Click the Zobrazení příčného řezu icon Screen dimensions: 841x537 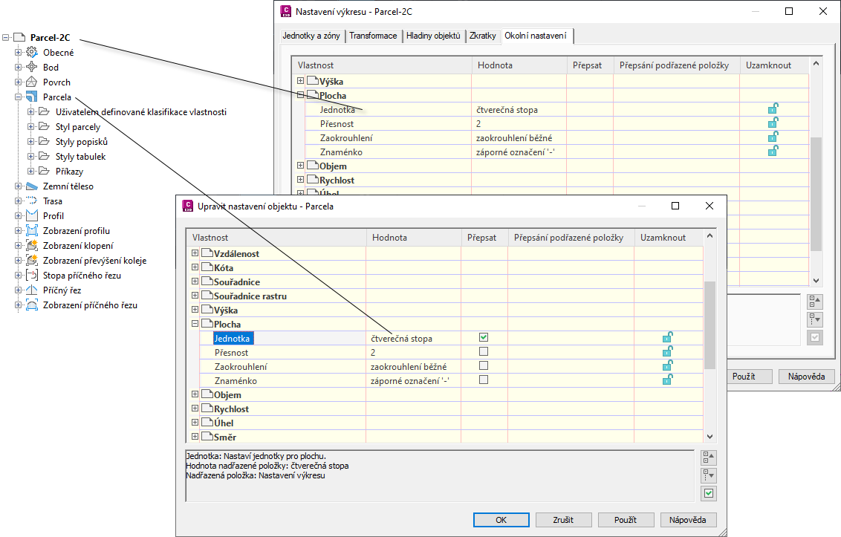click(x=32, y=305)
